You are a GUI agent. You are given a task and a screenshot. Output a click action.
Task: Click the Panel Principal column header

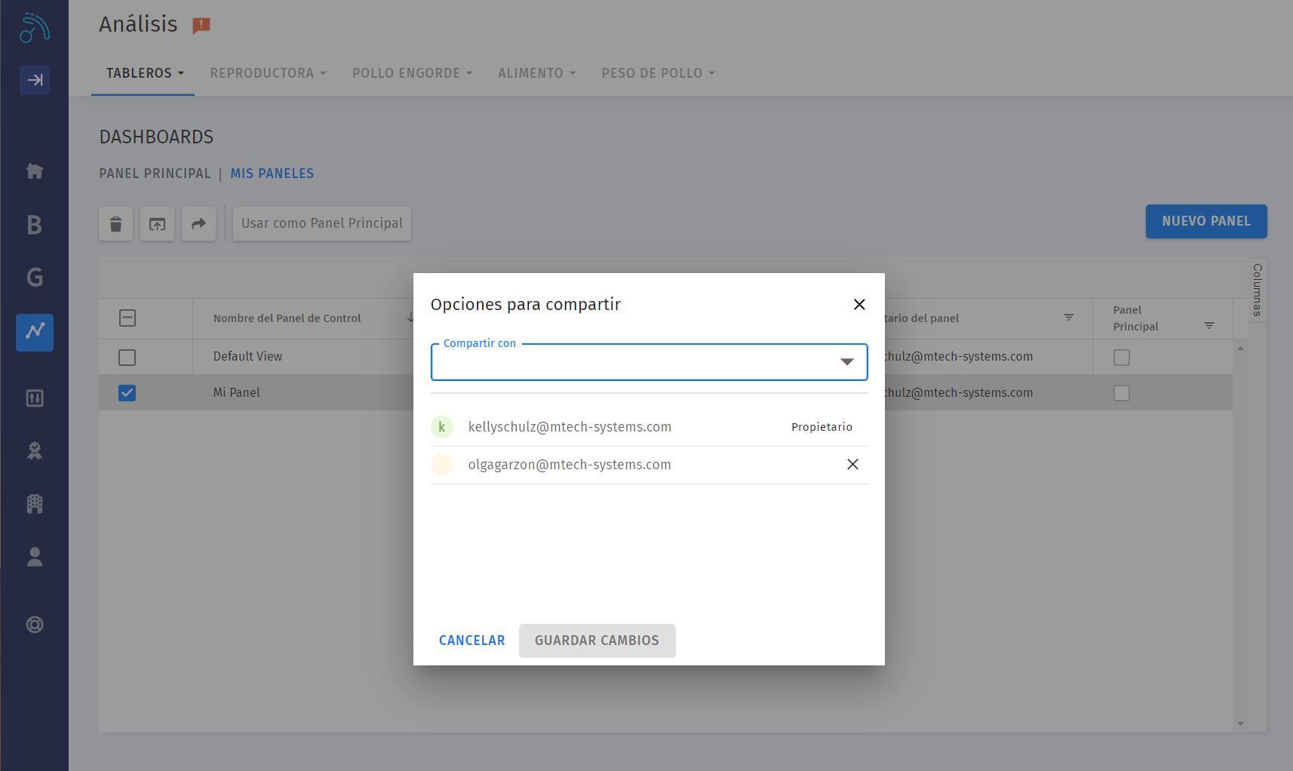(x=1135, y=318)
